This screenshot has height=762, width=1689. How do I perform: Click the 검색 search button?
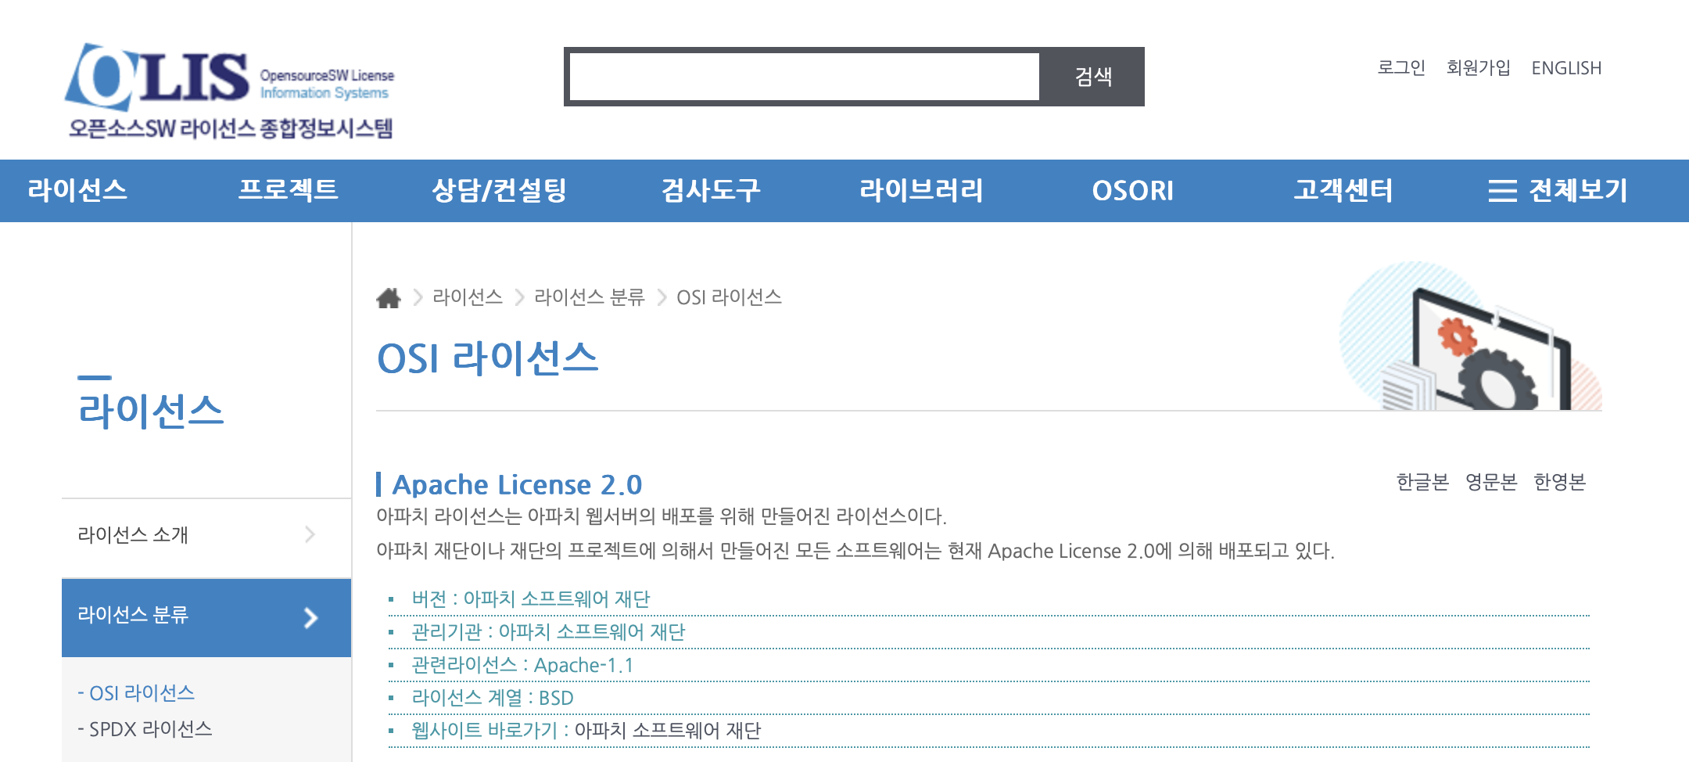1092,77
